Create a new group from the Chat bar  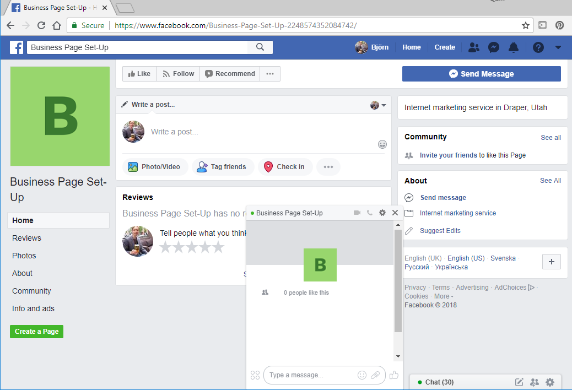[535, 382]
